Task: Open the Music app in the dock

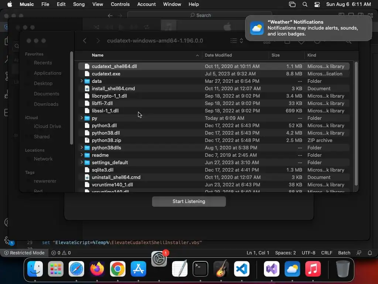Action: tap(313, 269)
